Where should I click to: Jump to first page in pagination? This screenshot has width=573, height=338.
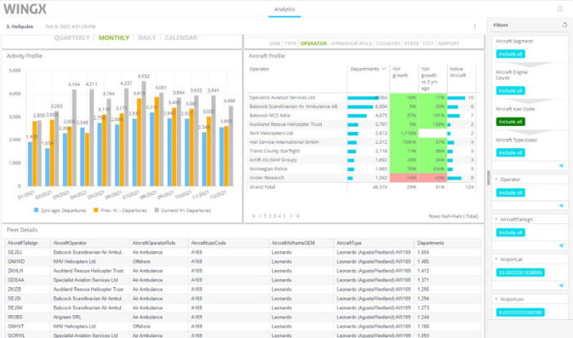[255, 216]
